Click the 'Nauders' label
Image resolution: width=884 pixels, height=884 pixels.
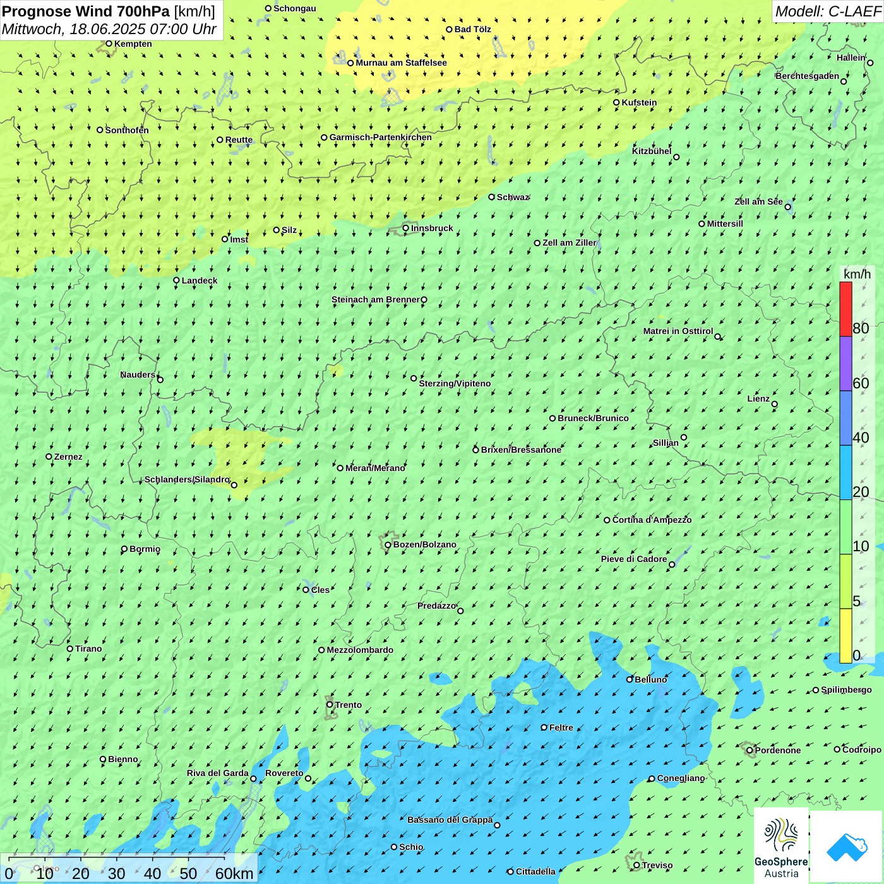(x=138, y=374)
